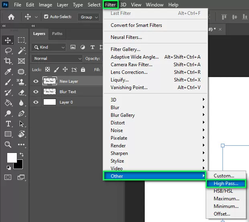Expand the Blur Gallery submenu
This screenshot has height=222, width=249.
[156, 115]
